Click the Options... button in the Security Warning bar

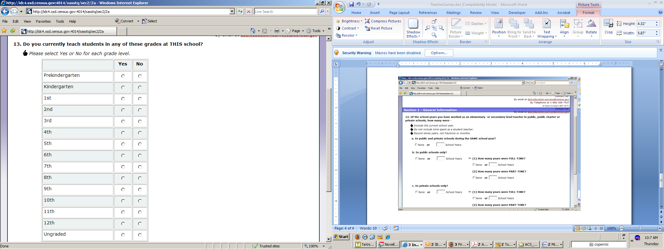coord(439,53)
